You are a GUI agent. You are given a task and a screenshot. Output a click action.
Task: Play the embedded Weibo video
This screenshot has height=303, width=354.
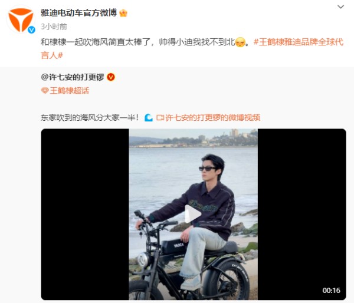[x=193, y=214]
